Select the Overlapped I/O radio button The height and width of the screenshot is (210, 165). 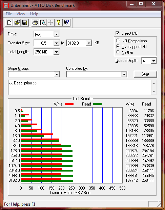118,46
